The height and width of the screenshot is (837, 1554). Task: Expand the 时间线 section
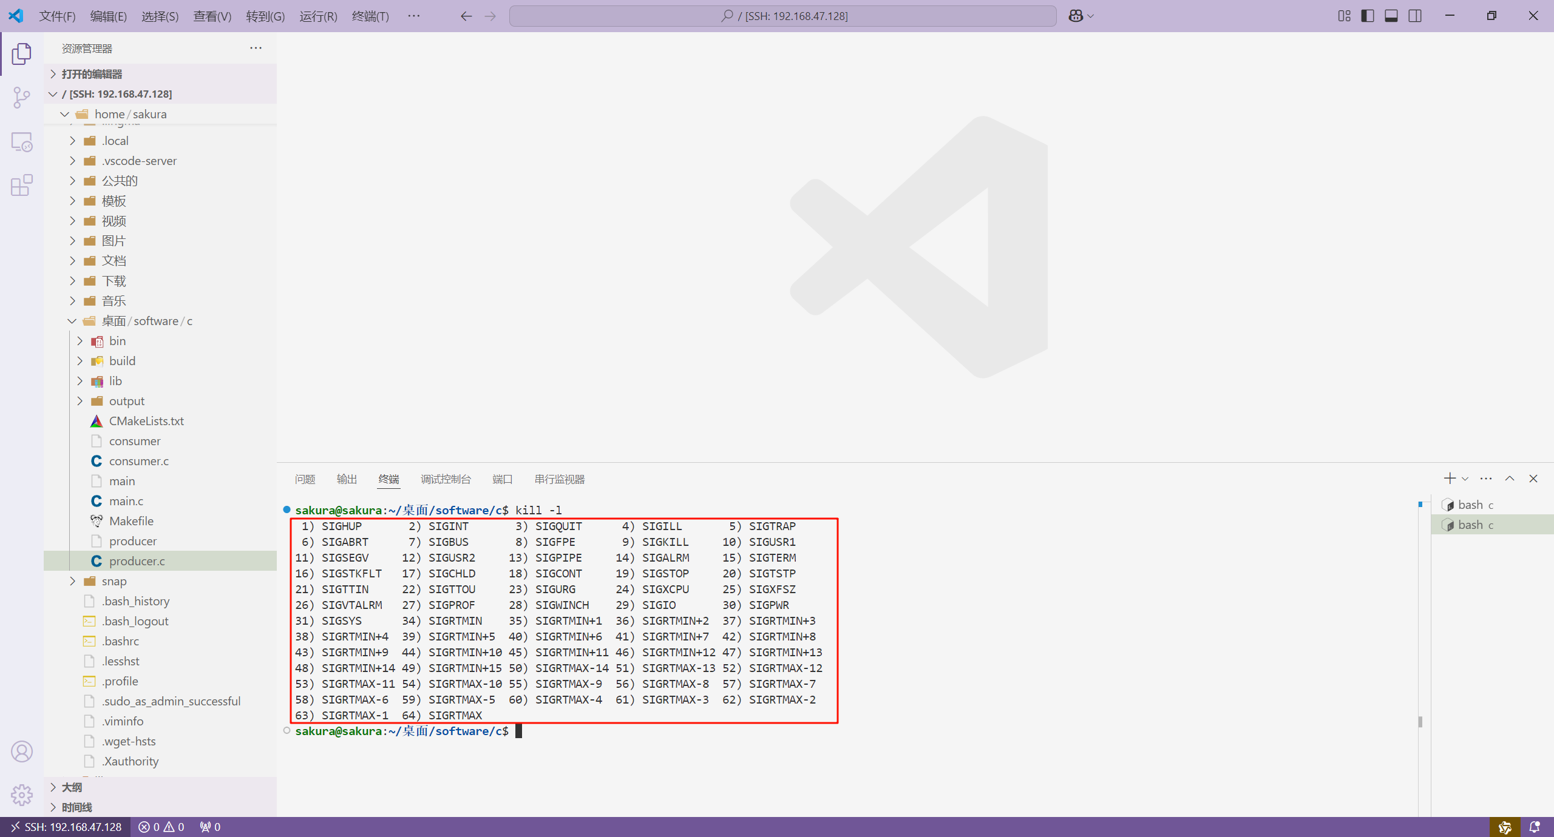tap(160, 807)
